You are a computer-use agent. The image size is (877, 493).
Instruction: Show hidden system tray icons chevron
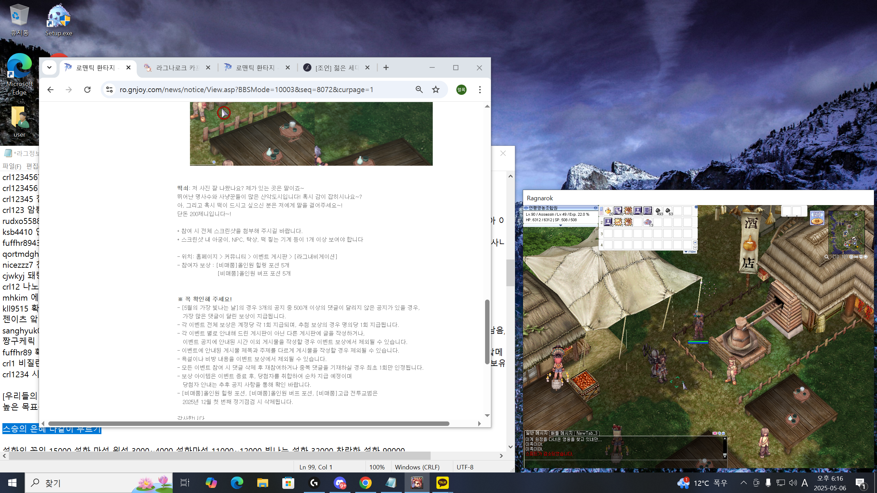click(743, 483)
